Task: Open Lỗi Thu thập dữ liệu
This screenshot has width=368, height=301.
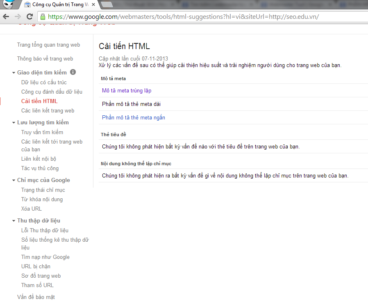Action: coord(45,231)
